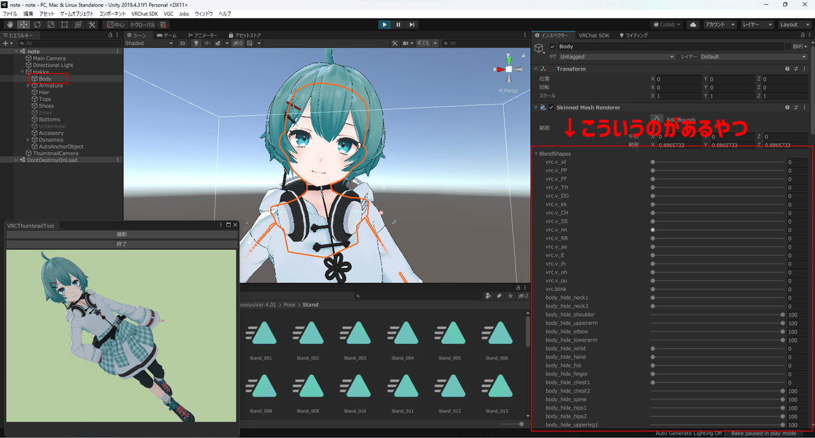Open Transform component preset icon
This screenshot has height=438, width=815.
[795, 68]
